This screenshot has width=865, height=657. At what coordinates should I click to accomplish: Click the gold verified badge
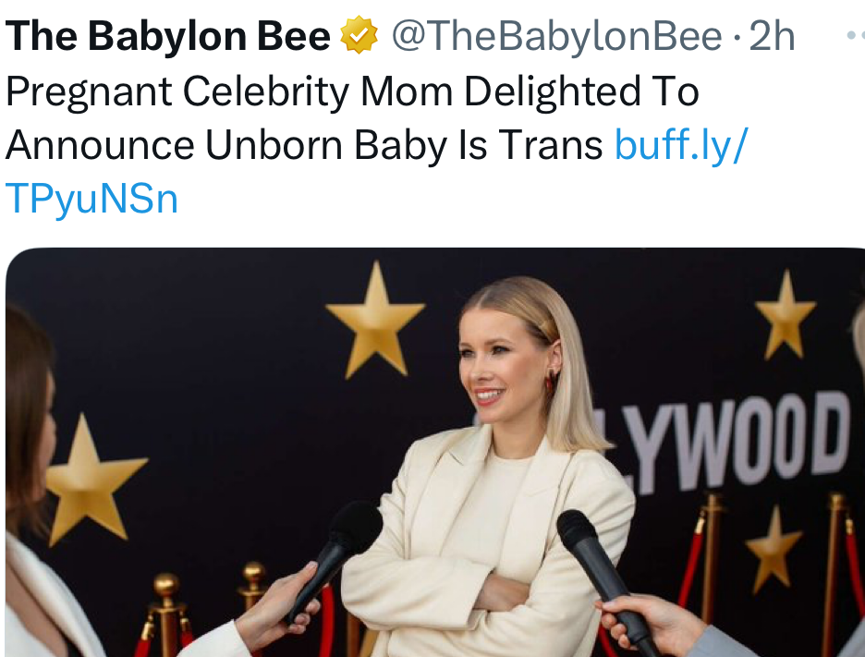coord(359,37)
